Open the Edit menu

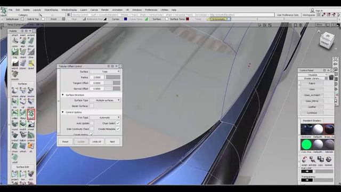point(18,10)
